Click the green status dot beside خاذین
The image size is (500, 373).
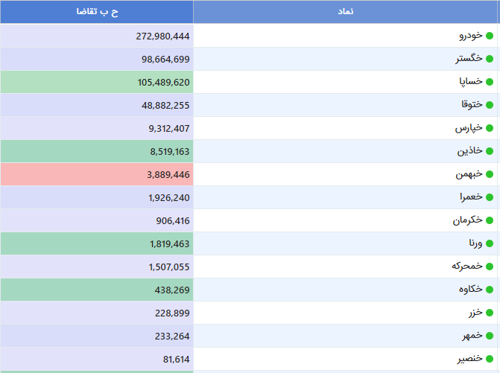tap(490, 151)
